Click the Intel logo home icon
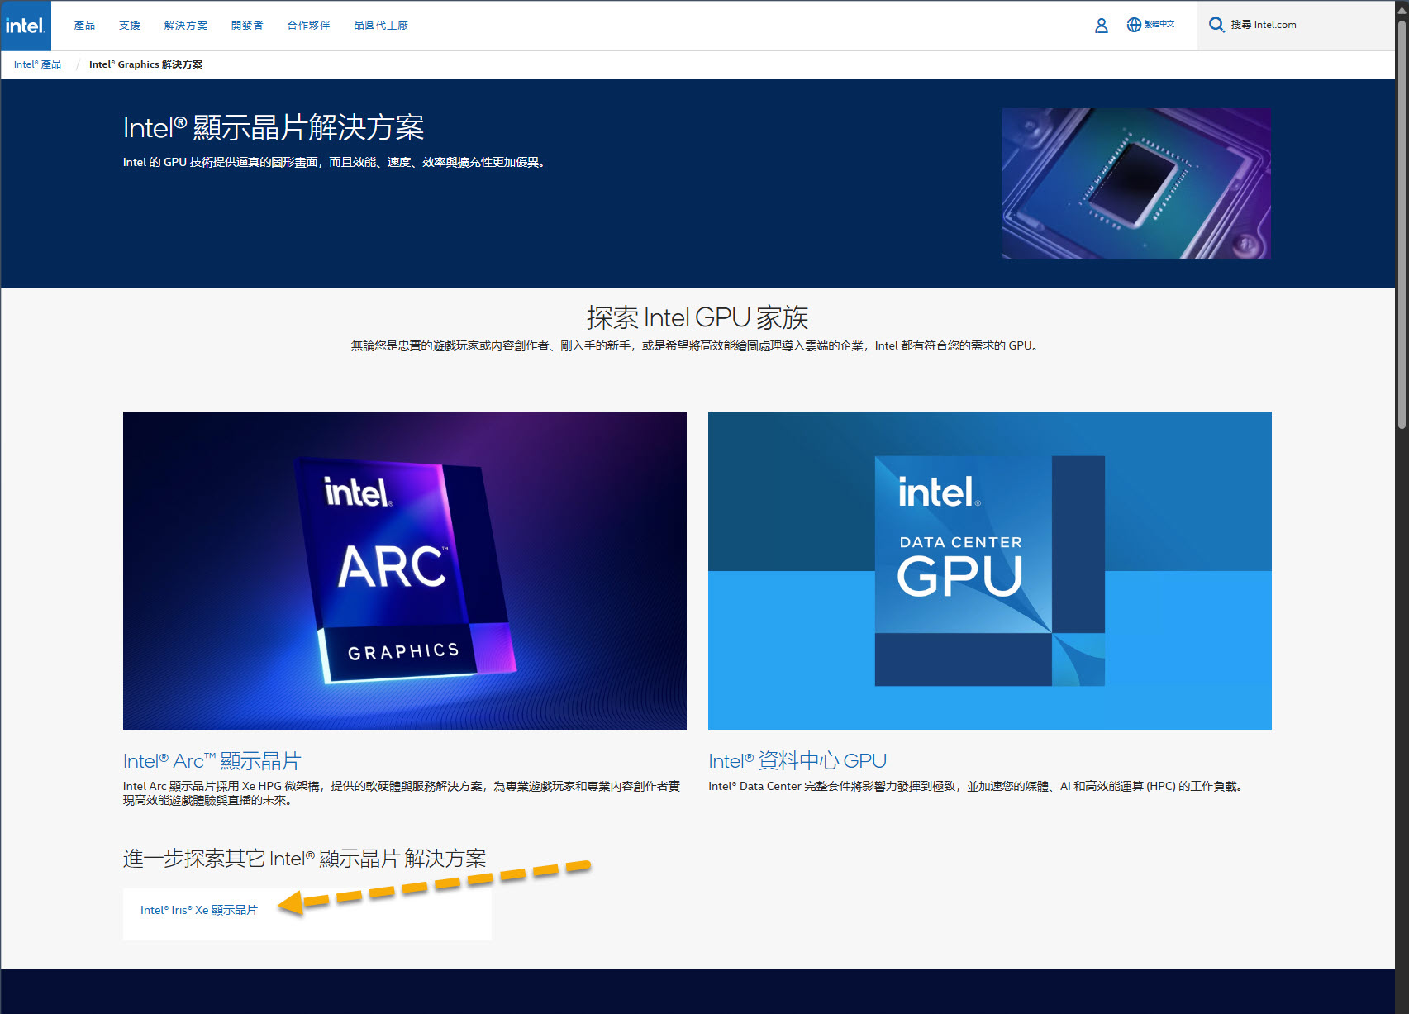The height and width of the screenshot is (1014, 1409). click(x=26, y=26)
